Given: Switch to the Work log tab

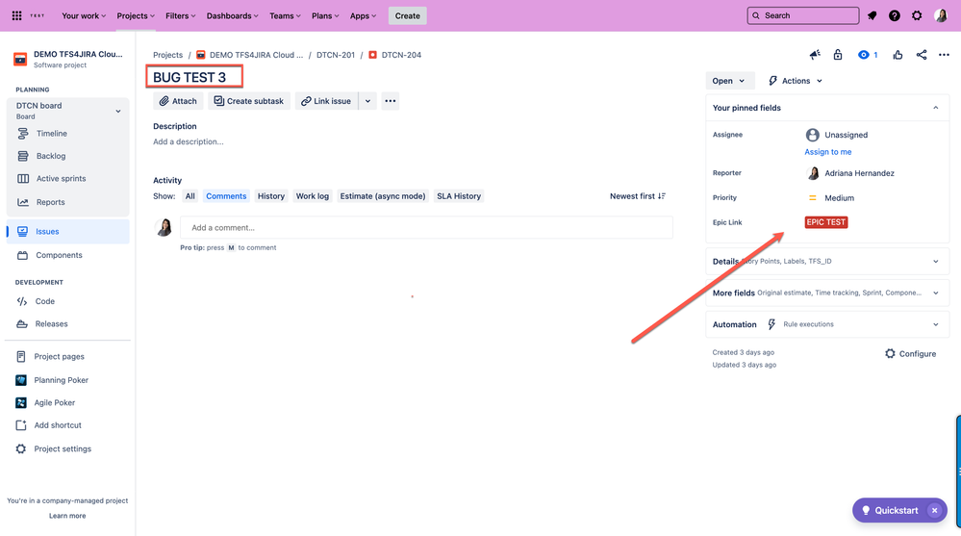Looking at the screenshot, I should coord(313,196).
